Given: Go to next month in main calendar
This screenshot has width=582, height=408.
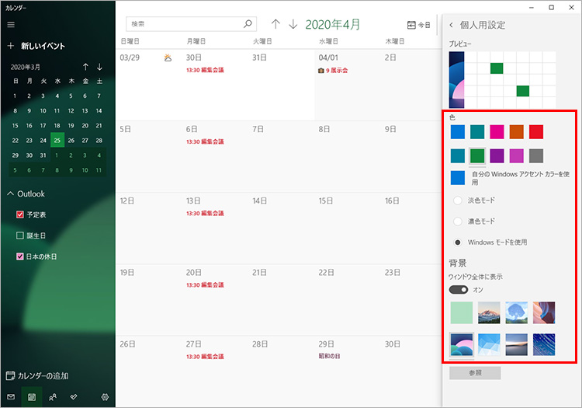Looking at the screenshot, I should pyautogui.click(x=293, y=25).
